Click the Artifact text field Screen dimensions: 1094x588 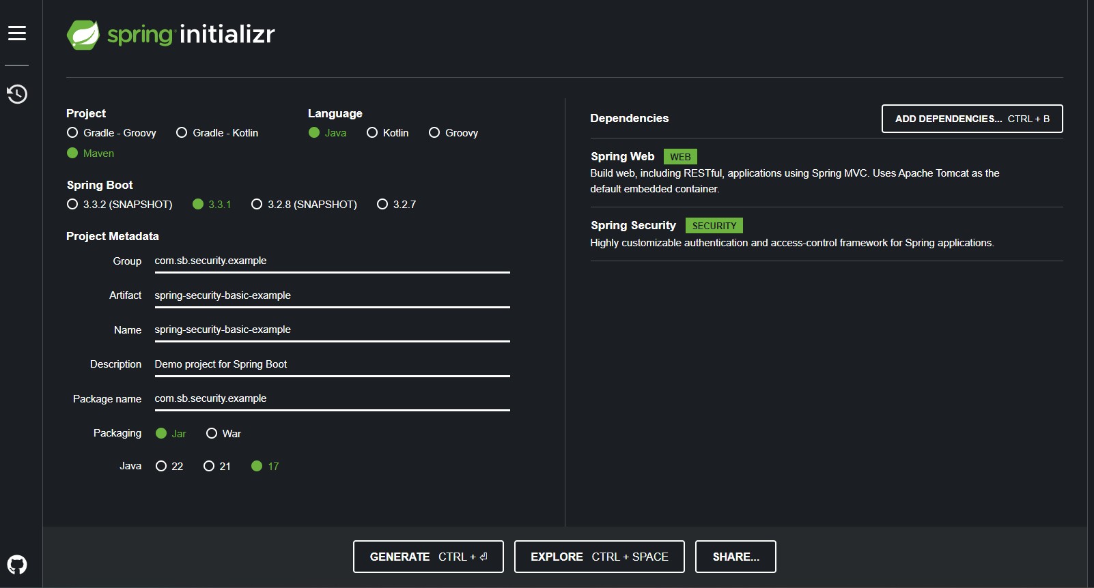332,295
